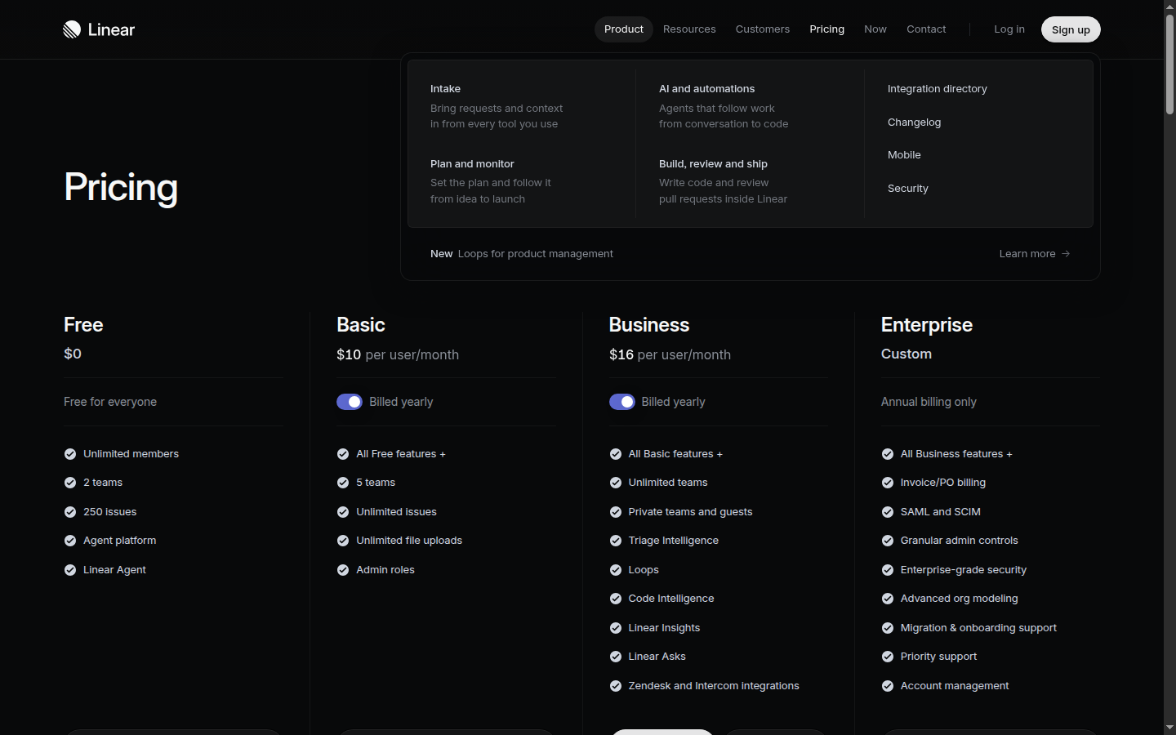Open the Security link in Product menu
This screenshot has height=735, width=1176.
click(x=908, y=189)
